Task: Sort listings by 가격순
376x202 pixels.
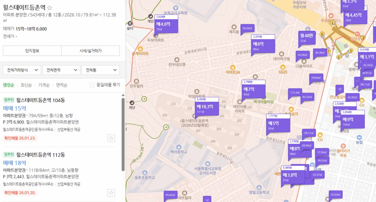Action: pos(44,85)
